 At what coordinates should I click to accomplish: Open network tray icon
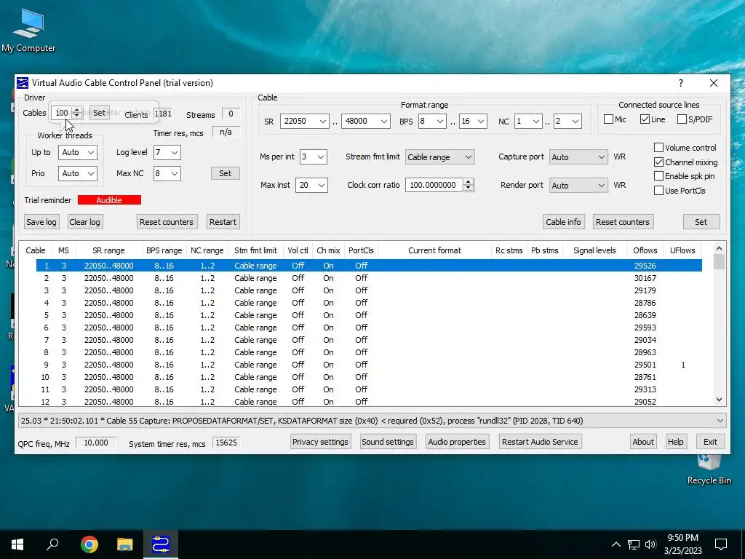click(634, 544)
